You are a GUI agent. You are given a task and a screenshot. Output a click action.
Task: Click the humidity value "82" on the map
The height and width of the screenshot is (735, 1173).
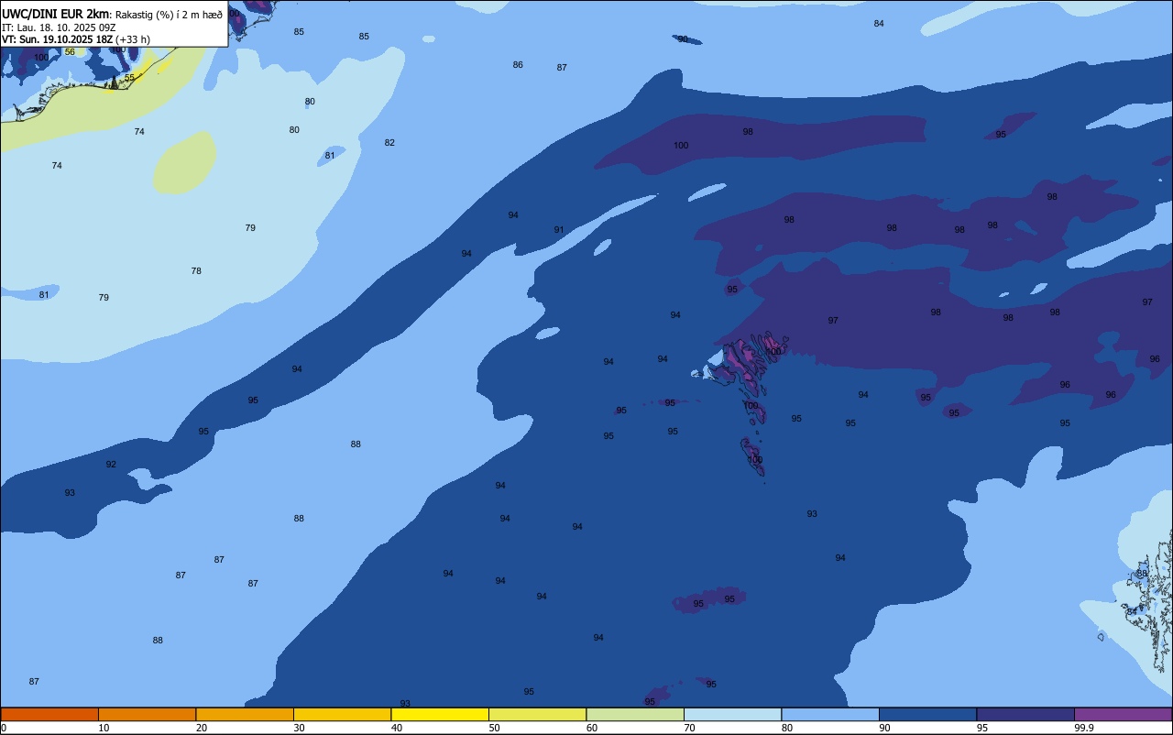389,143
